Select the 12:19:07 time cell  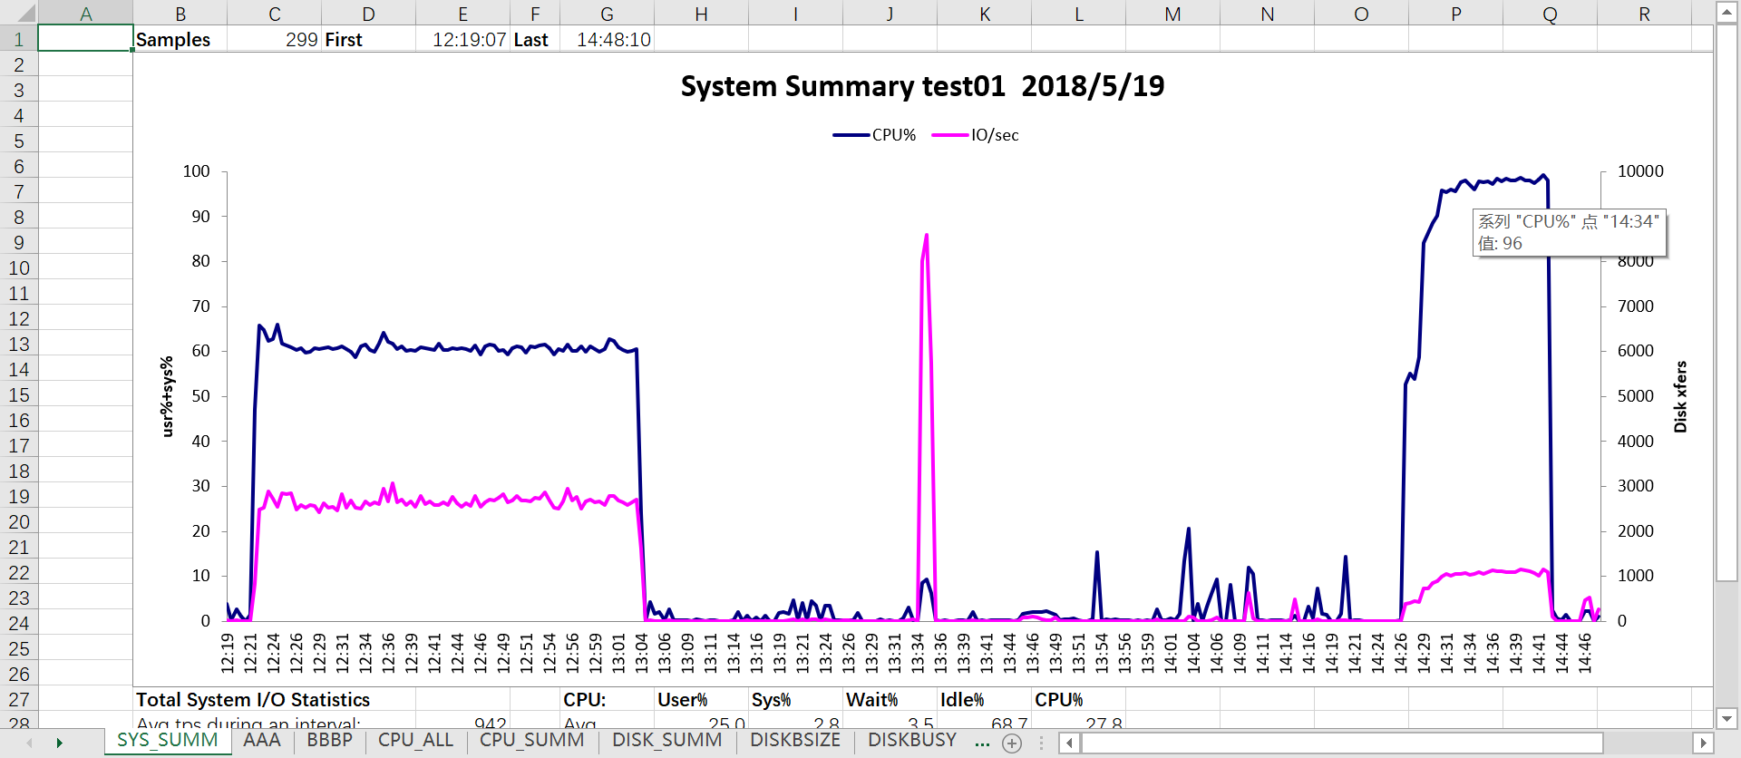[x=462, y=39]
